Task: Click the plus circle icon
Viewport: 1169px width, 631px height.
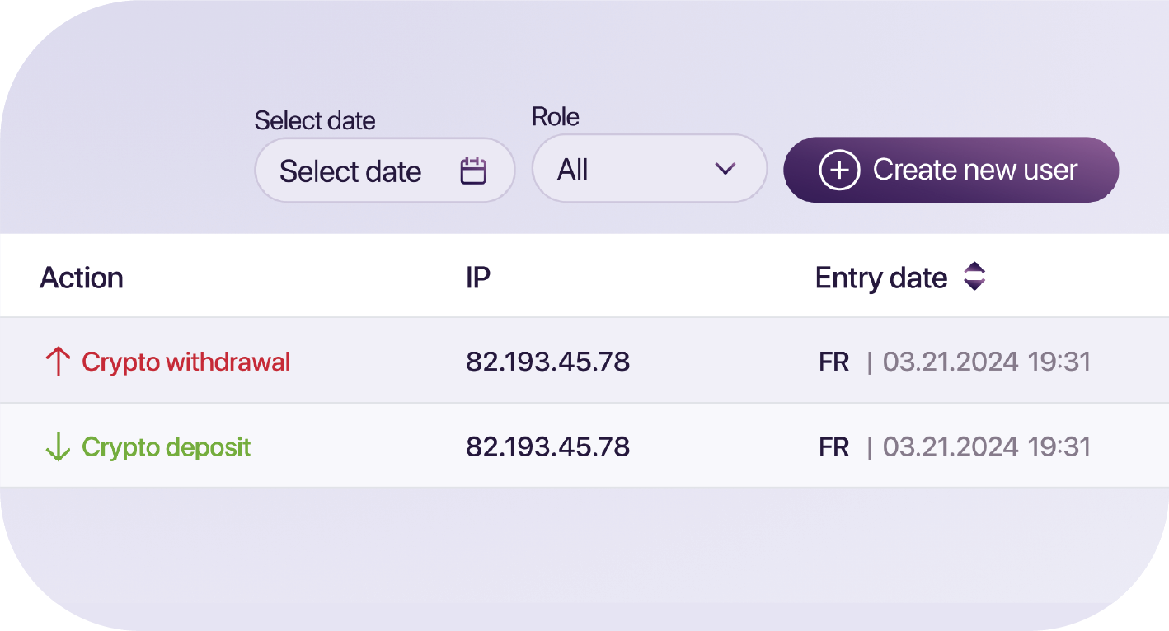Action: tap(838, 170)
